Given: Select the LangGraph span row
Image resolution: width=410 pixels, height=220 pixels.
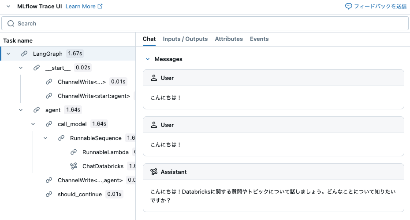Looking at the screenshot, I should click(68, 54).
